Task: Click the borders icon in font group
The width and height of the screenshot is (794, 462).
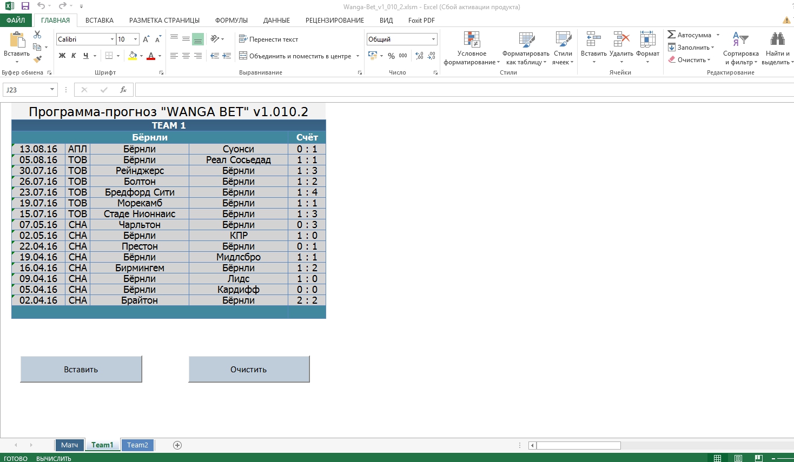Action: click(x=109, y=56)
